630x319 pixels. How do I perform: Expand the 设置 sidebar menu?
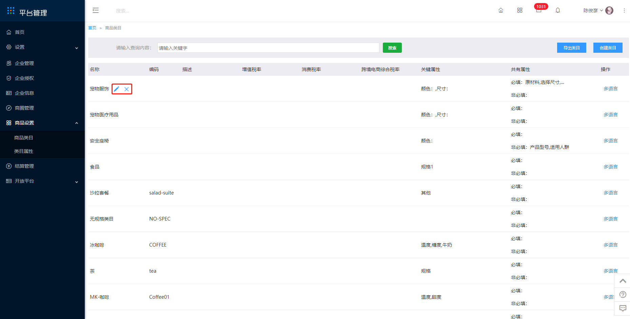[42, 47]
